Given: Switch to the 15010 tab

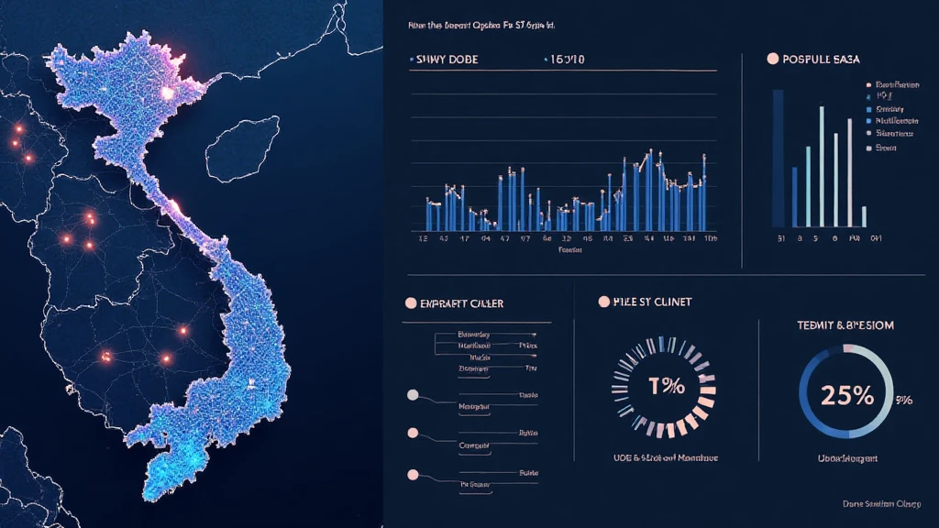Looking at the screenshot, I should pos(568,60).
